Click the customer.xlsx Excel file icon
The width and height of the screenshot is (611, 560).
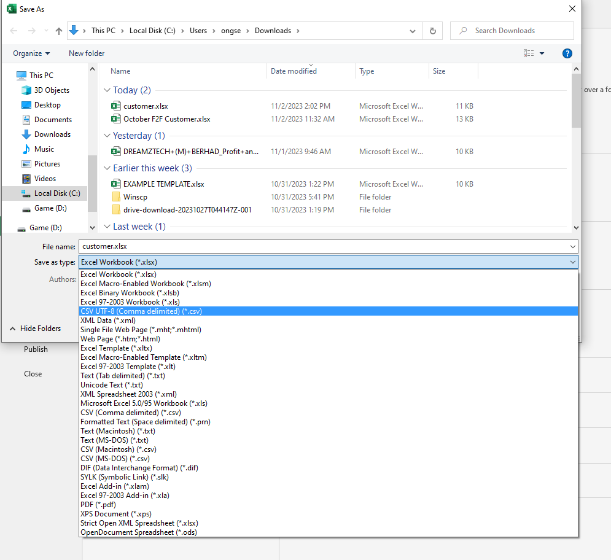pyautogui.click(x=115, y=106)
